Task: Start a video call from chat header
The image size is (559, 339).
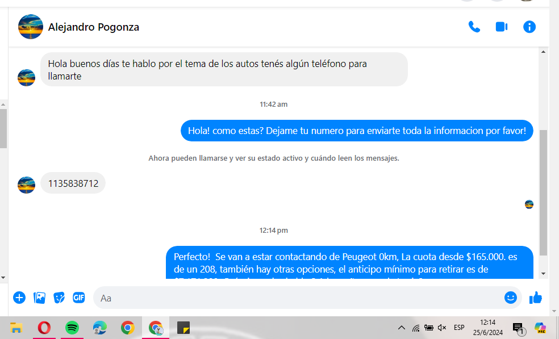Action: click(501, 27)
